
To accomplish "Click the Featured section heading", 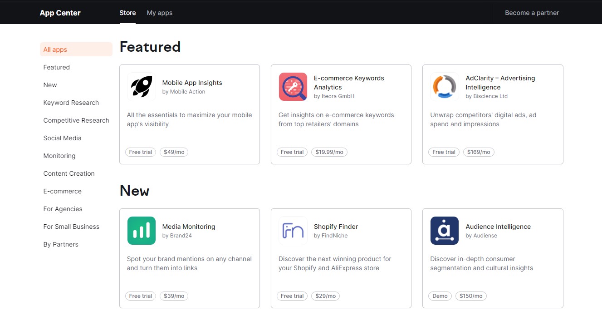I will click(x=150, y=47).
